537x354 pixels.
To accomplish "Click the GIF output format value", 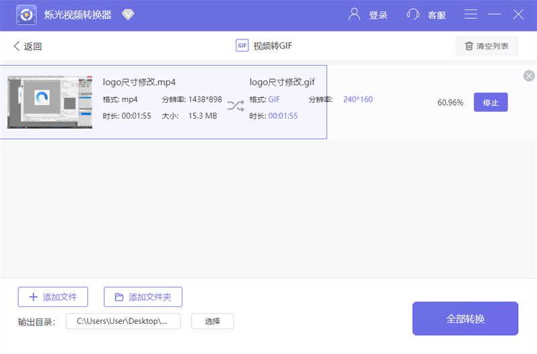I will [x=274, y=100].
